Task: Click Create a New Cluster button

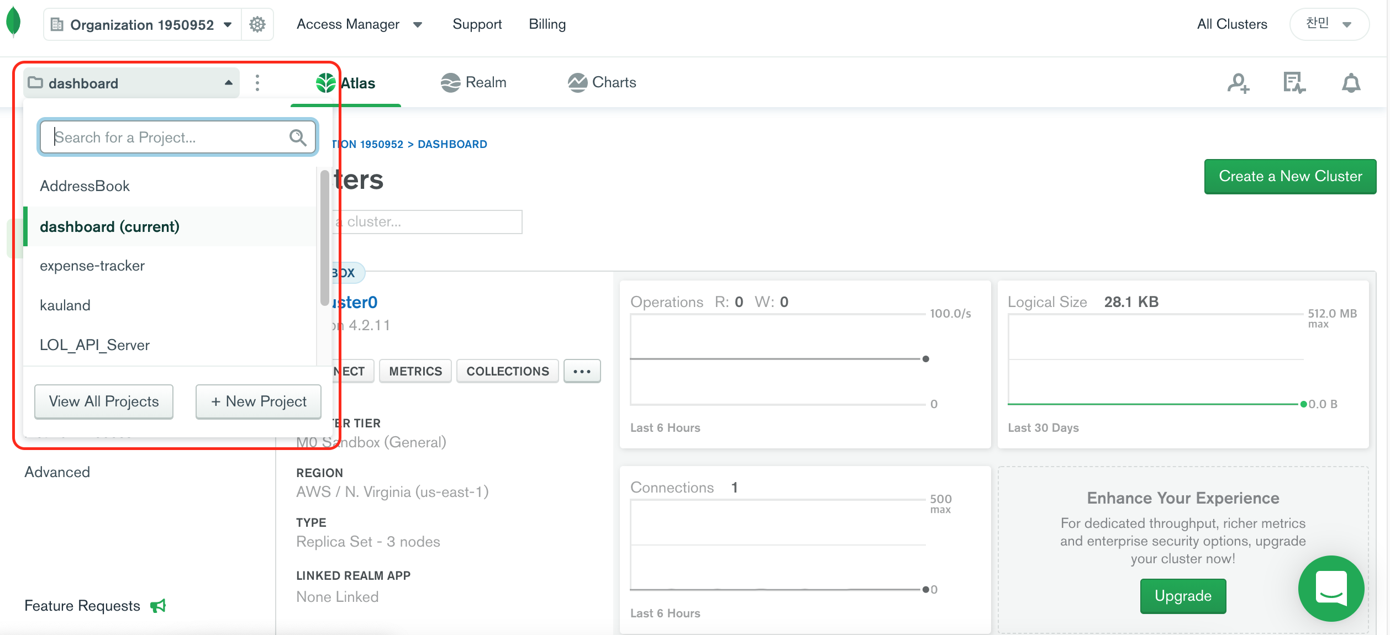Action: [1289, 177]
